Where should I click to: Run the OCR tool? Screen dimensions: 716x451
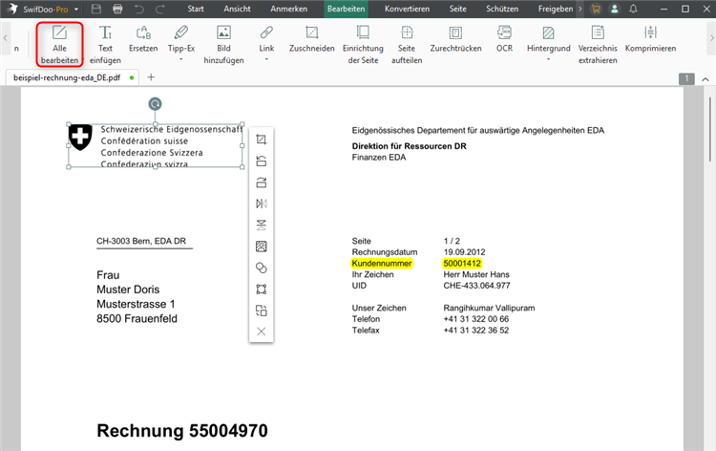coord(504,39)
